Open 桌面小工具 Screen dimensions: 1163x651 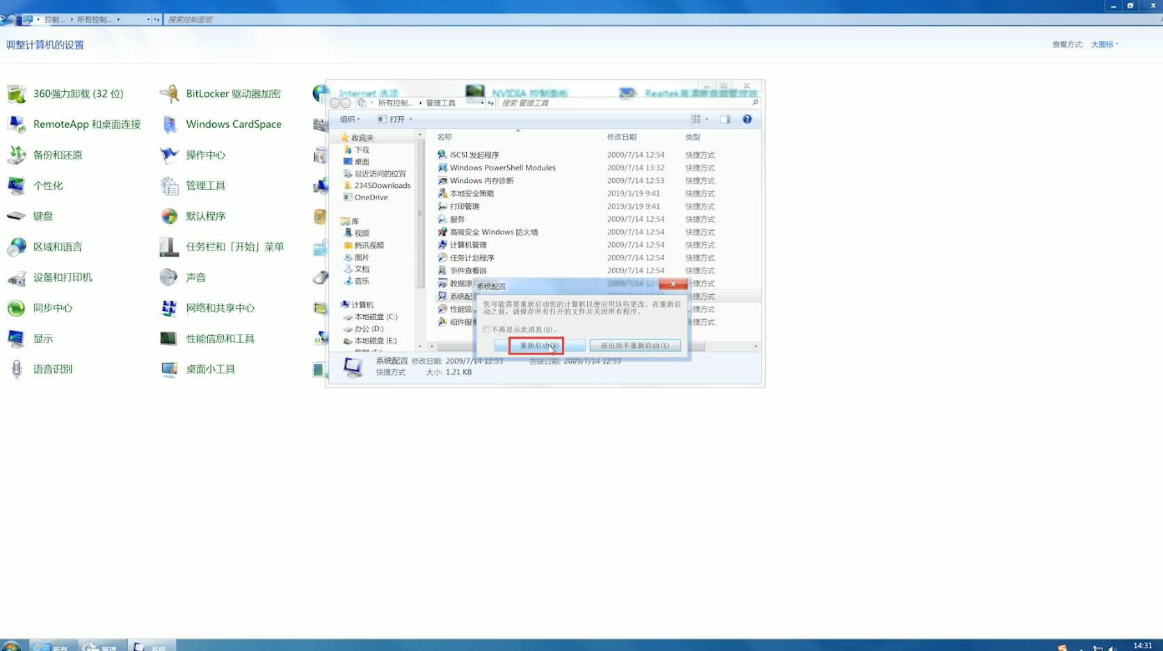point(198,369)
